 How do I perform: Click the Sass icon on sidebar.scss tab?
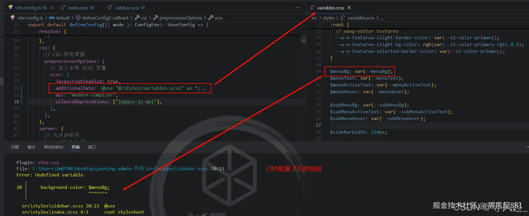110,8
